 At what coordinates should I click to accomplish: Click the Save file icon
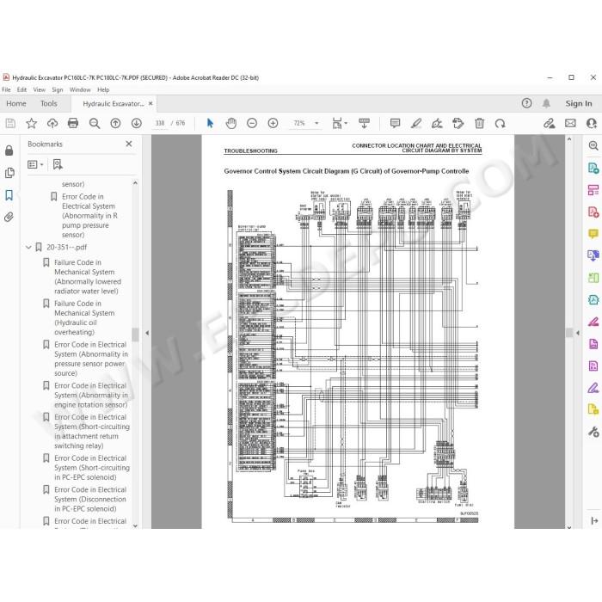click(10, 123)
